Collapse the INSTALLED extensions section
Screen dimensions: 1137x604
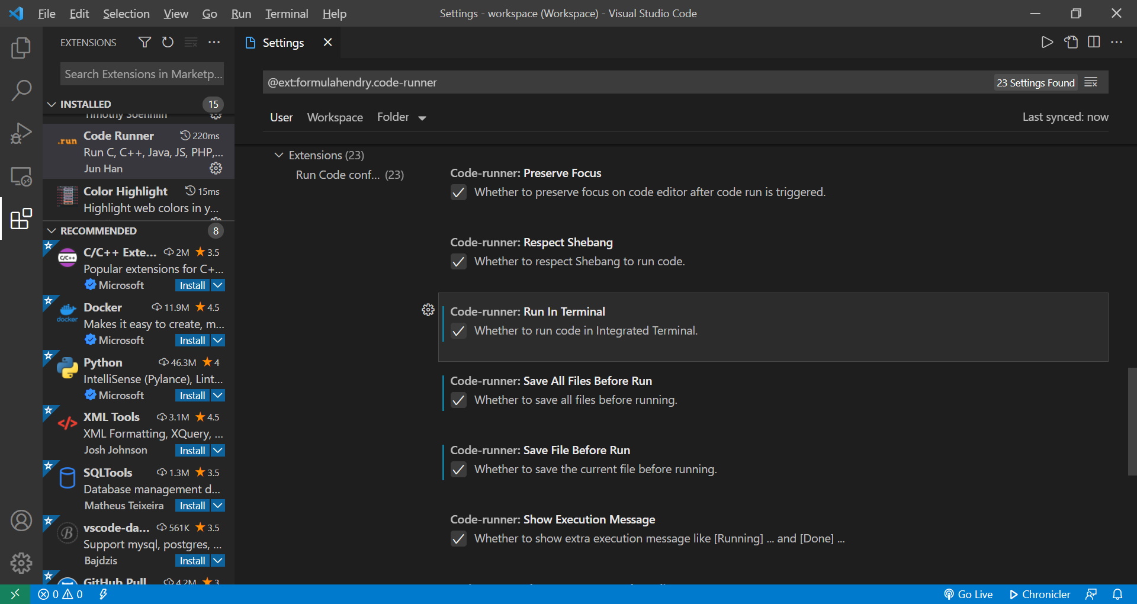tap(51, 104)
